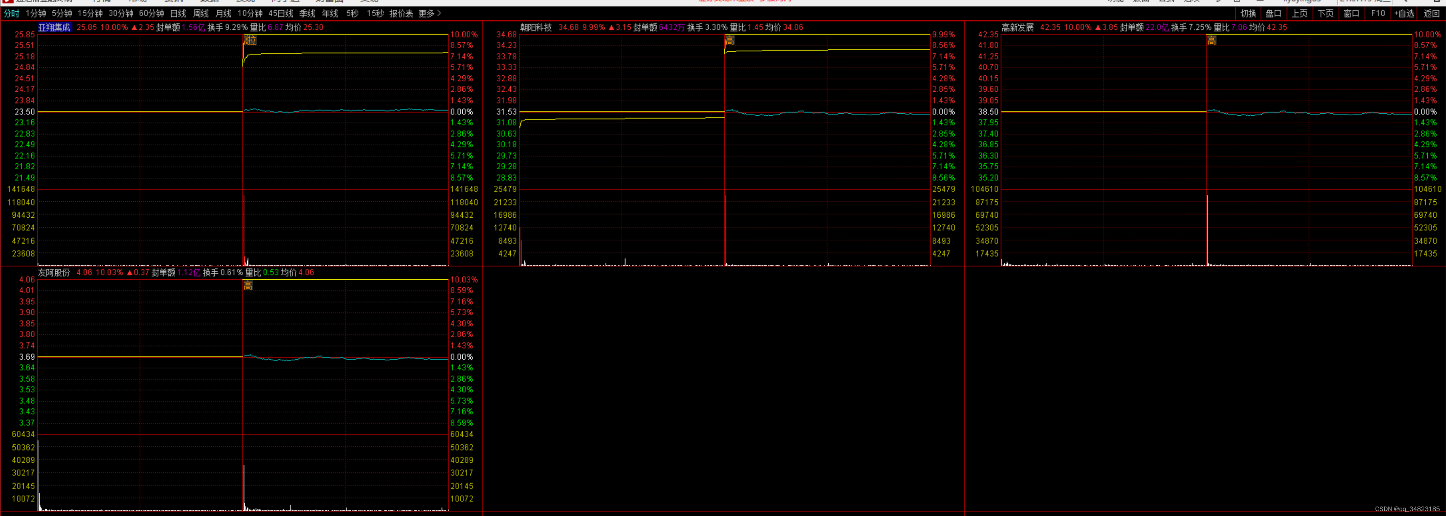Add stock to watchlist with +自选
Screen dimensions: 1446x516
pyautogui.click(x=1404, y=13)
